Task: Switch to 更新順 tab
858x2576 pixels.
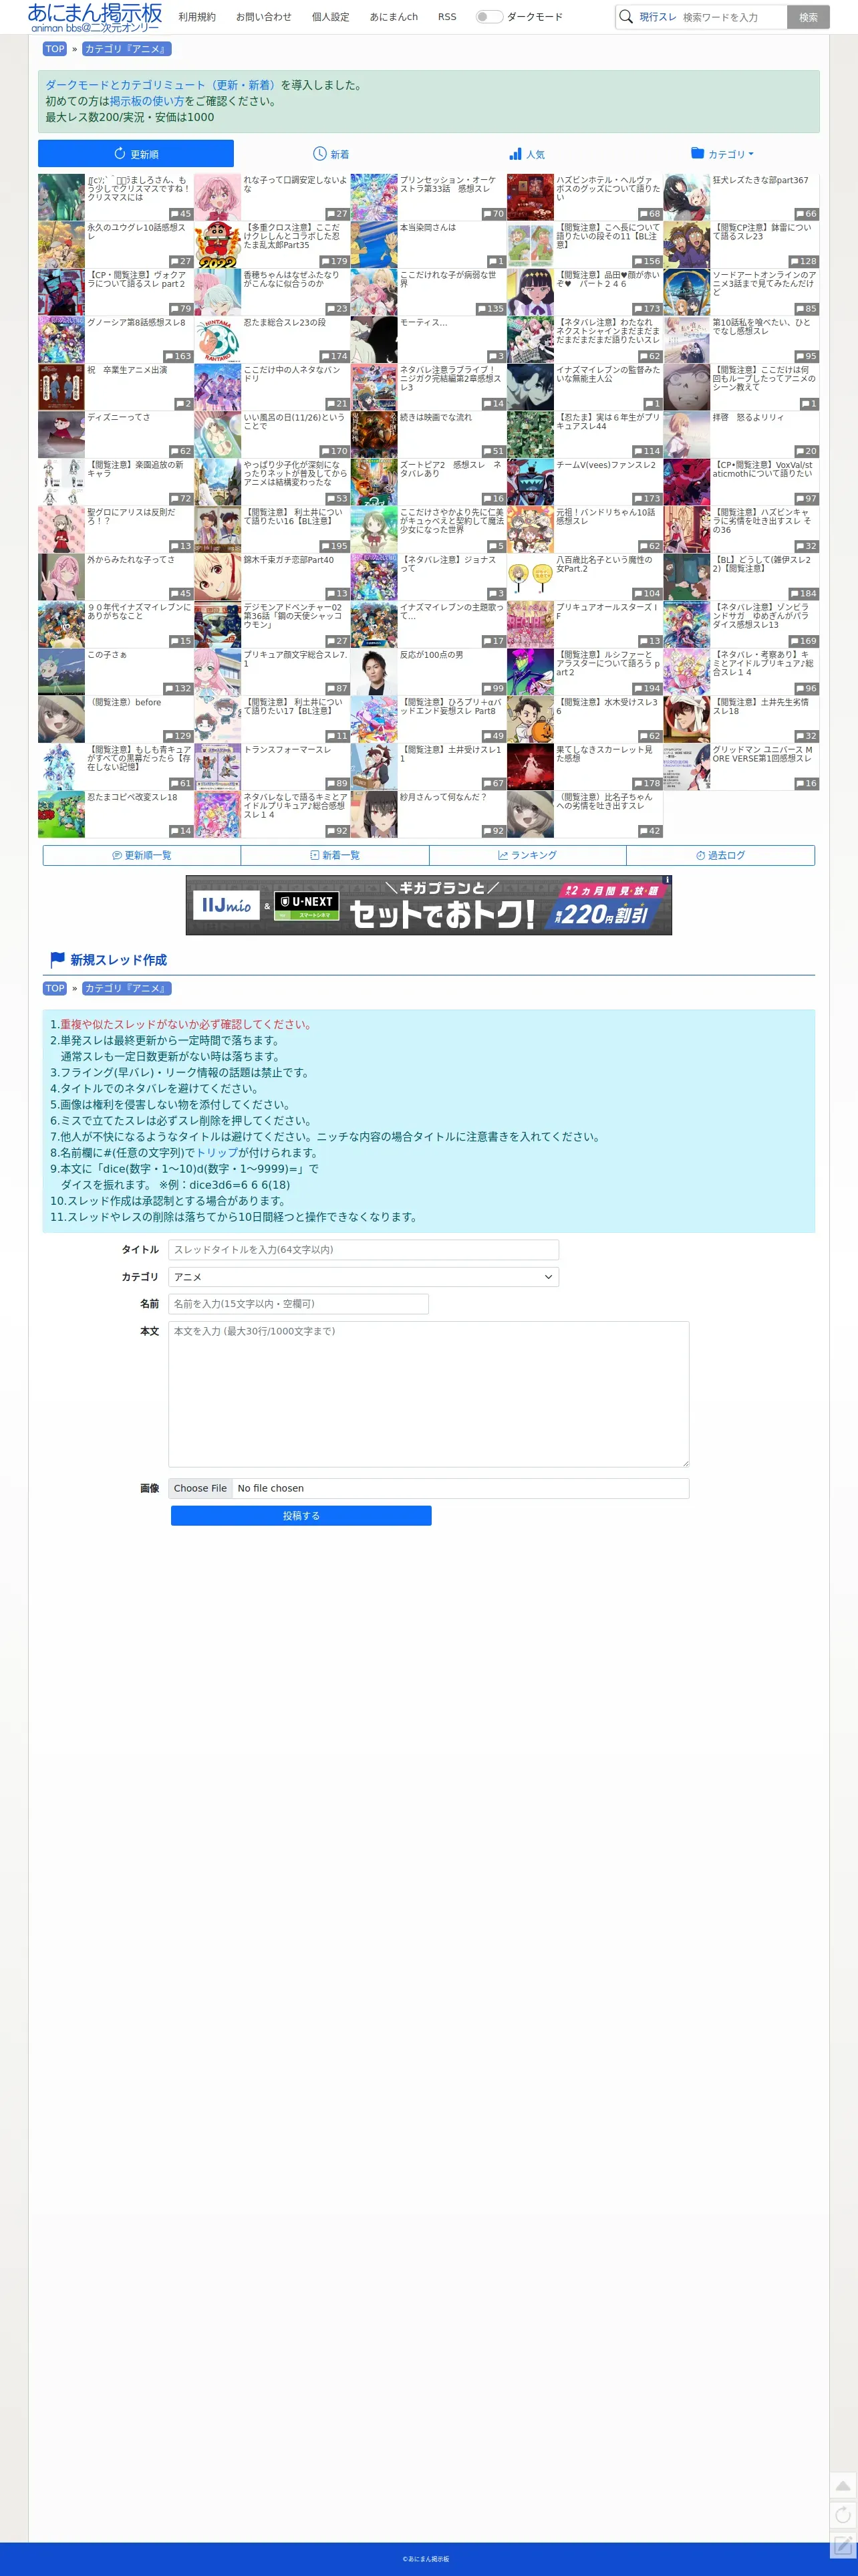Action: coord(136,154)
